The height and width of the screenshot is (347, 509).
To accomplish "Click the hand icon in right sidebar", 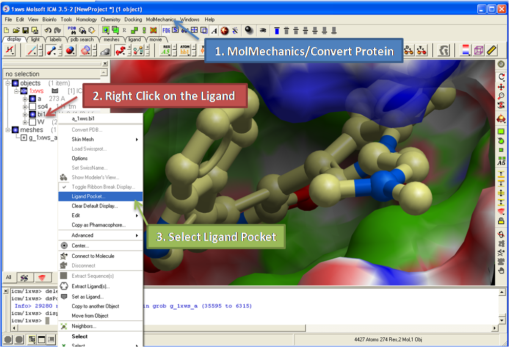I will click(501, 270).
